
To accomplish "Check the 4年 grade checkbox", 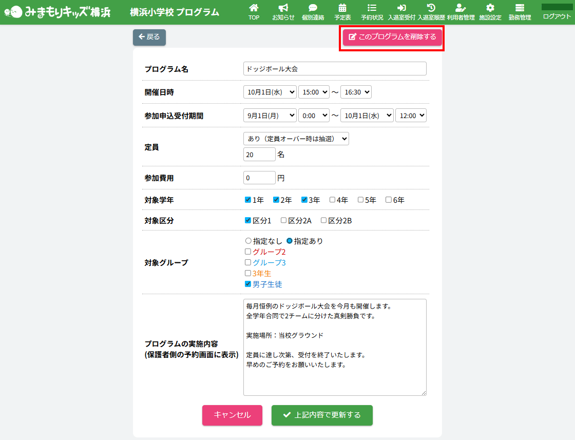I will click(x=333, y=200).
